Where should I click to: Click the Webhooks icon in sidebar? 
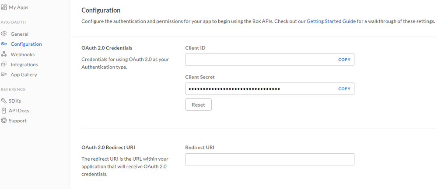(x=4, y=54)
